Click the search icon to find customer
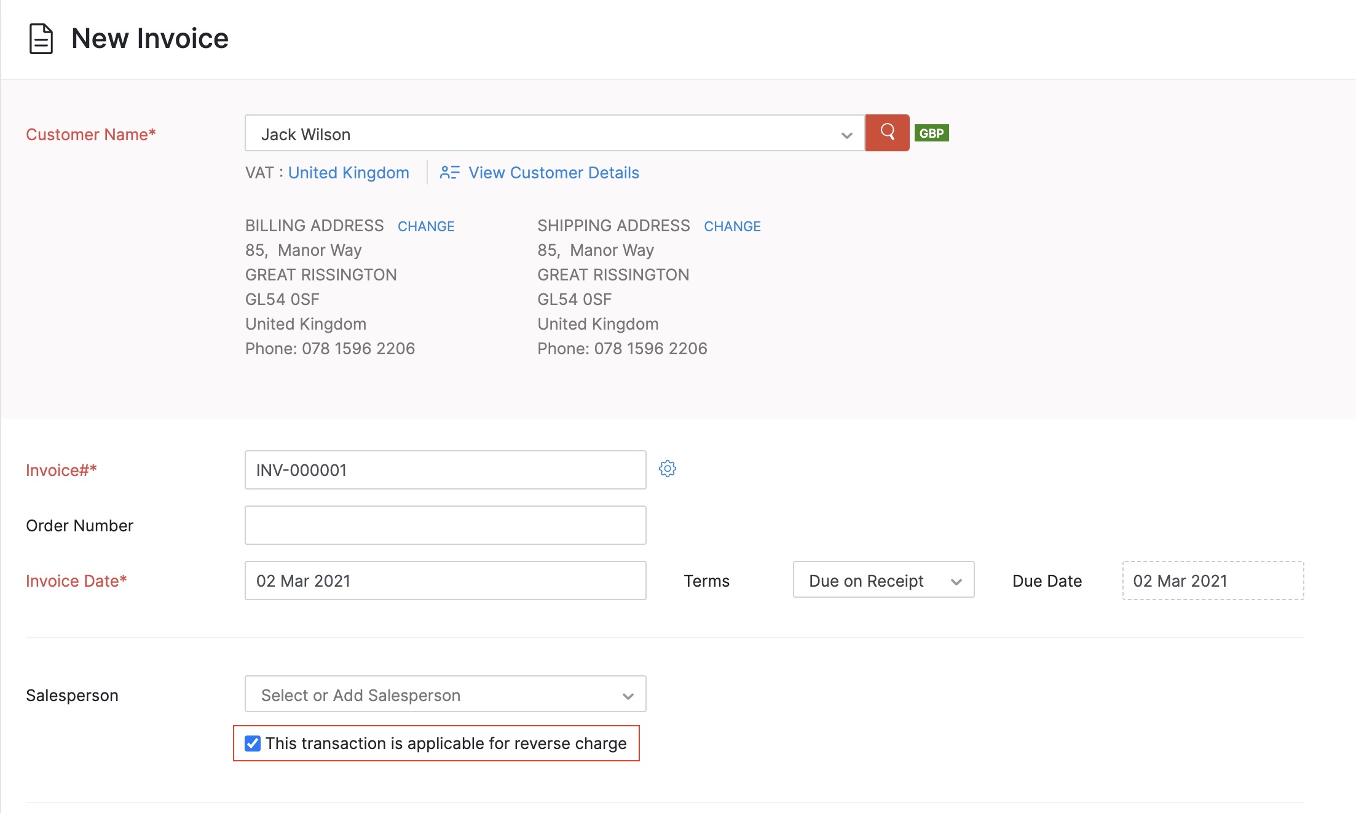This screenshot has height=813, width=1356. point(887,133)
